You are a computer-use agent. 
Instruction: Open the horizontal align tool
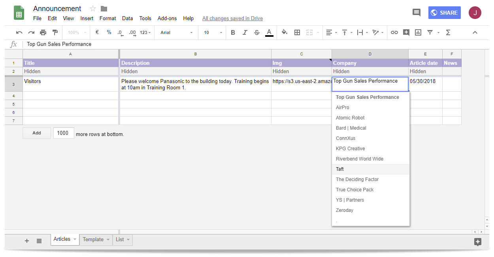(329, 32)
